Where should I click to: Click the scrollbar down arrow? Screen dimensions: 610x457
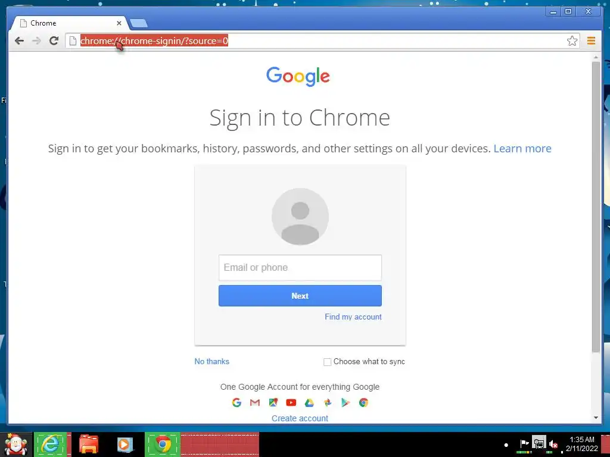pos(596,418)
